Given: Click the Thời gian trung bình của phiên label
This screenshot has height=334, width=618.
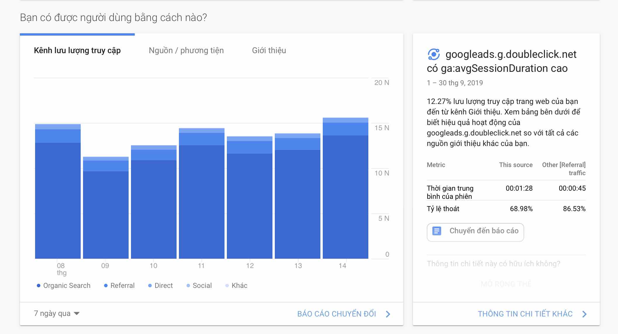Looking at the screenshot, I should click(450, 192).
